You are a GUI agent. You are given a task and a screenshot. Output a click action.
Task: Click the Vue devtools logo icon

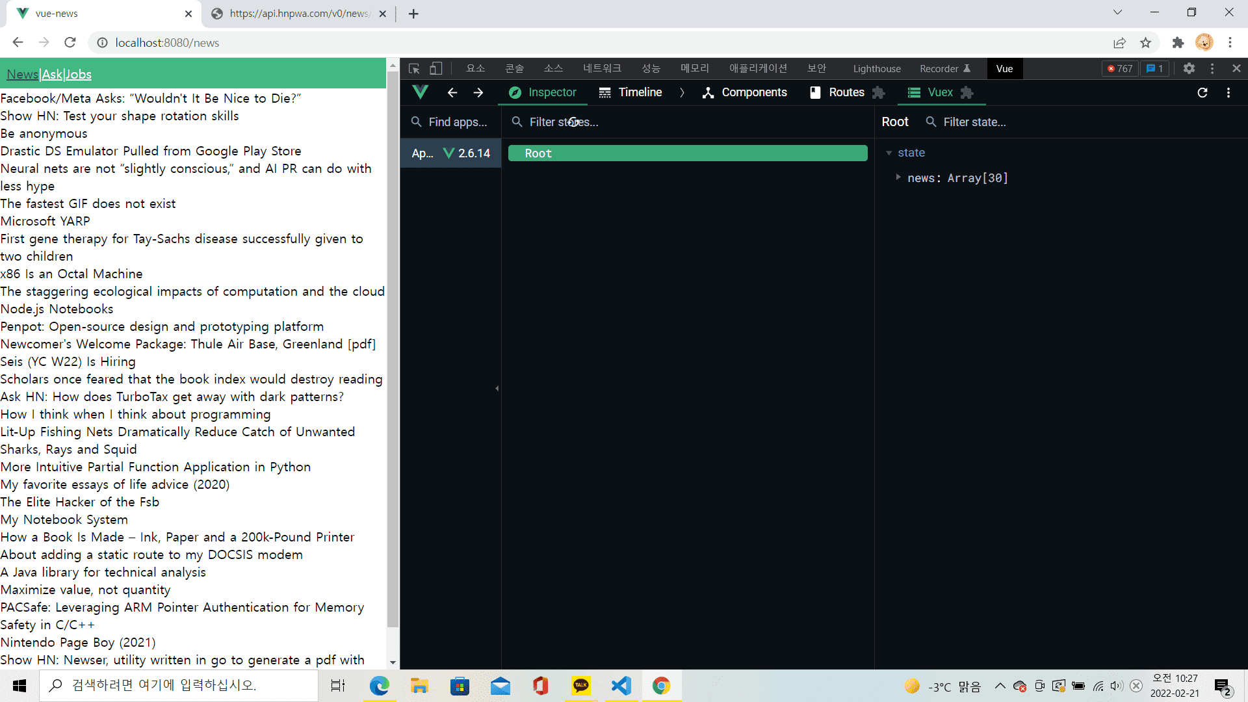tap(421, 92)
